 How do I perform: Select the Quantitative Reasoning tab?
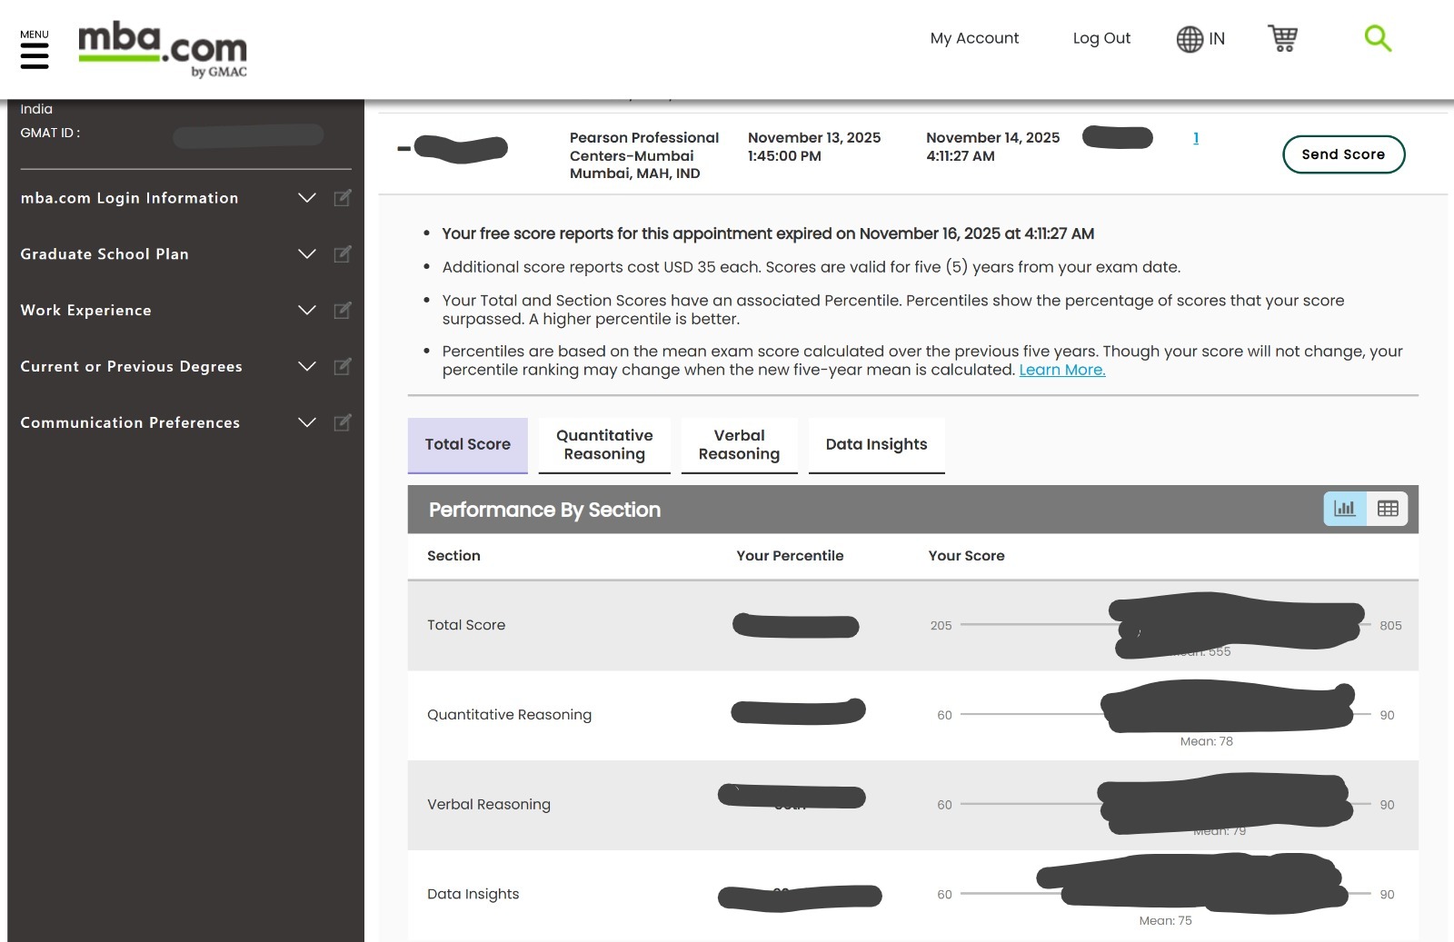point(604,445)
